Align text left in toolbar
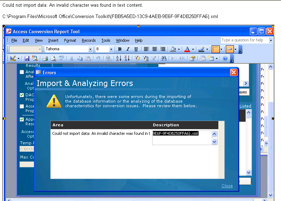Screen dimensions: 281x201 click(x=147, y=49)
